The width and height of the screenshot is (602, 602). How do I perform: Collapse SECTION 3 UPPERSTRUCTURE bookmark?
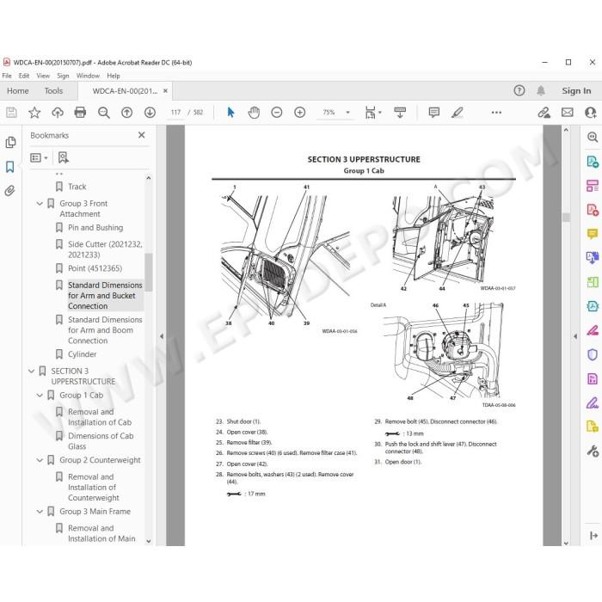(32, 371)
